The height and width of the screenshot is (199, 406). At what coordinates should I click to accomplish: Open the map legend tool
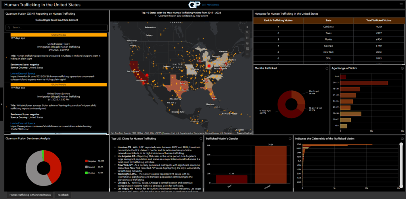tap(247, 38)
